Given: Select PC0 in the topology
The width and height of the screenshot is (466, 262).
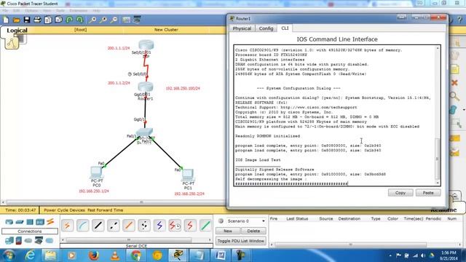Looking at the screenshot, I should 96,172.
